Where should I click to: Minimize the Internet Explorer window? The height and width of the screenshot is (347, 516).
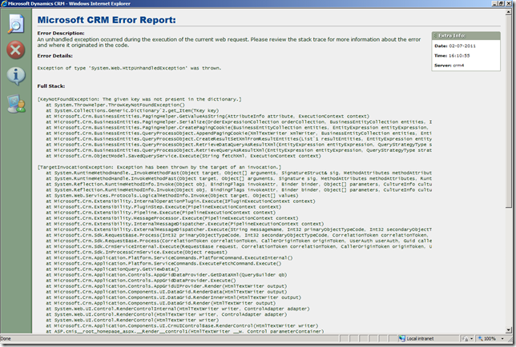[x=495, y=3]
